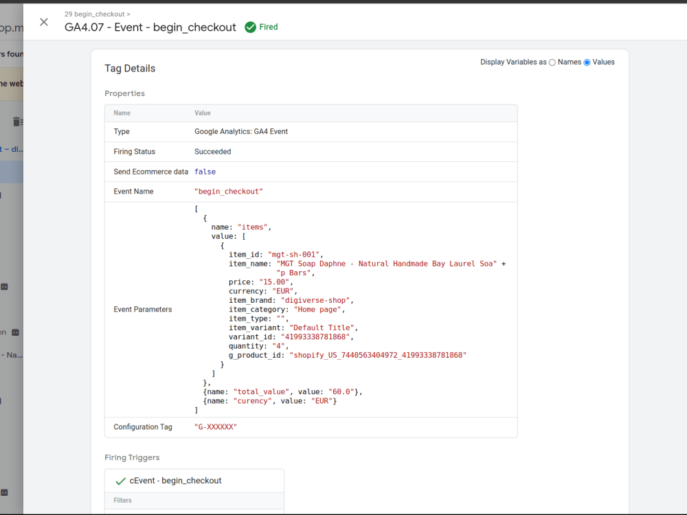Click 'Google Analytics: GA4 Event' type value
687x515 pixels.
point(241,131)
